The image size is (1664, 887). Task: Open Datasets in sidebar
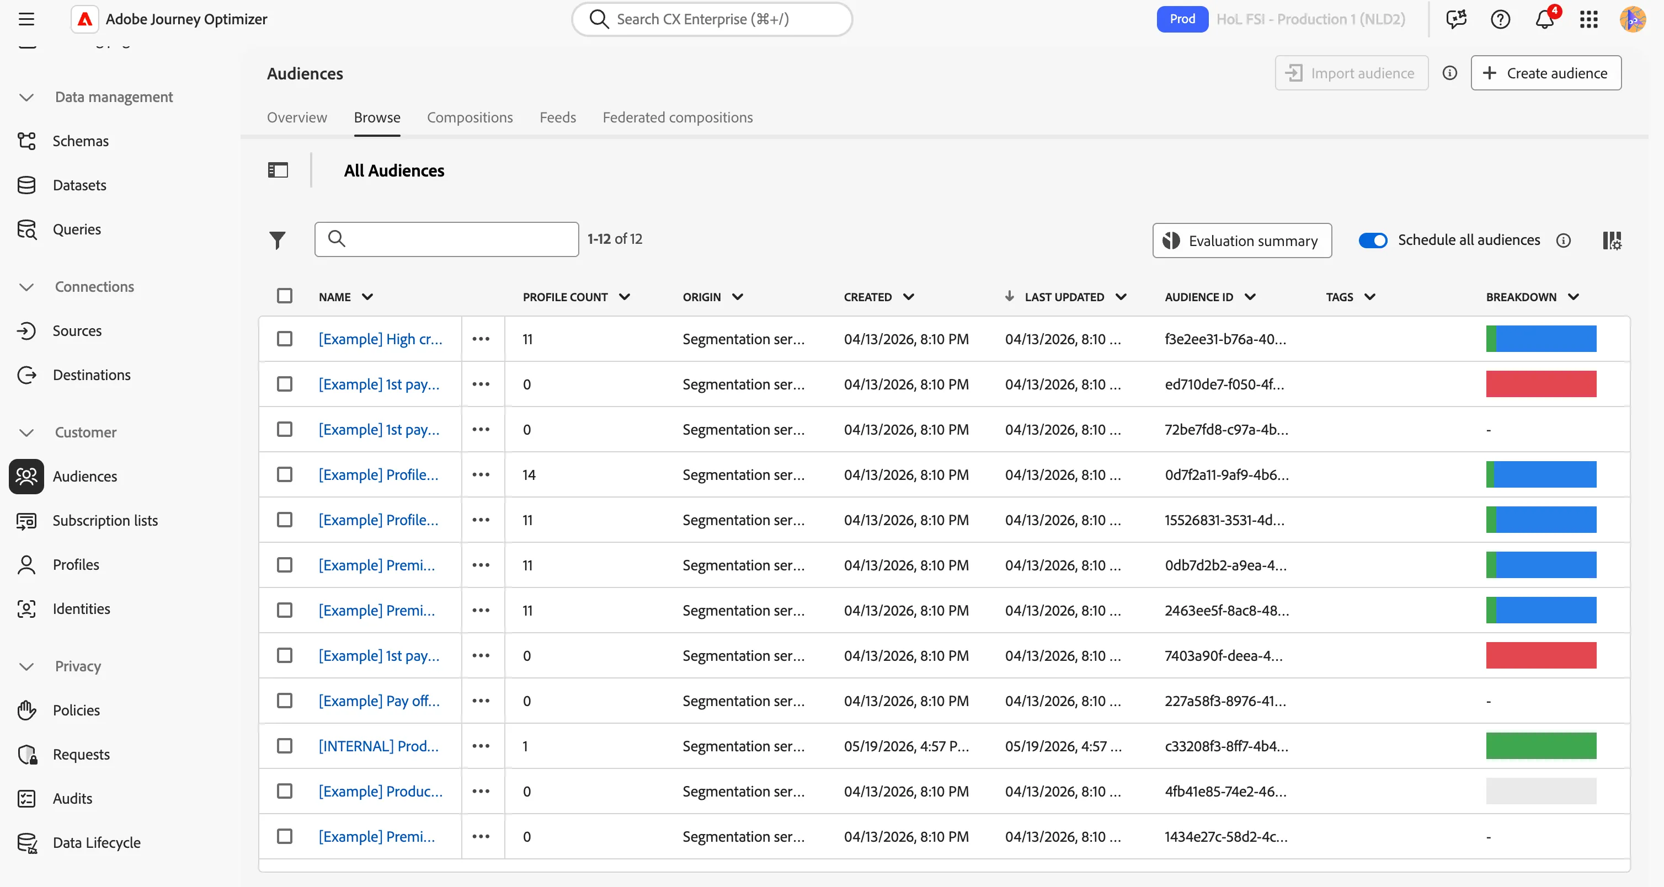click(79, 185)
